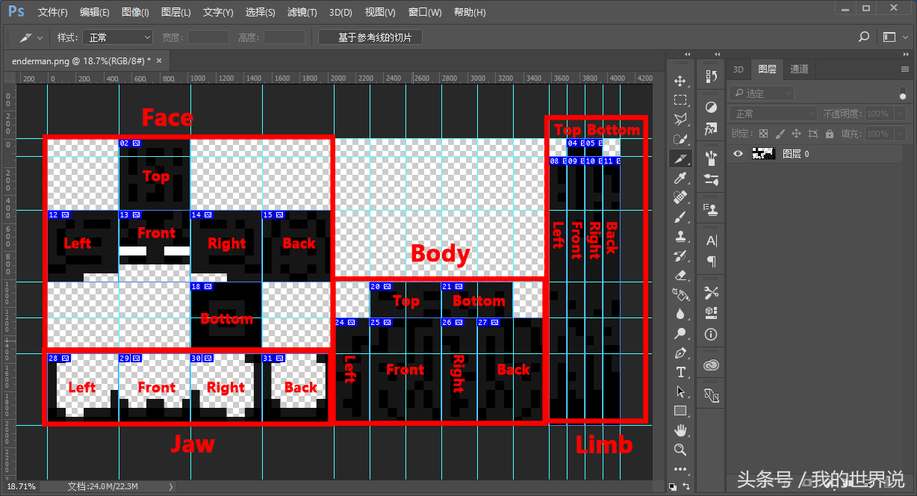This screenshot has height=496, width=917.
Task: Toggle the lock all padlock icon
Action: [829, 134]
